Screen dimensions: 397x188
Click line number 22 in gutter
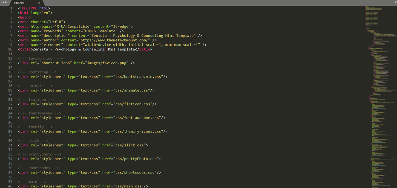10,104
